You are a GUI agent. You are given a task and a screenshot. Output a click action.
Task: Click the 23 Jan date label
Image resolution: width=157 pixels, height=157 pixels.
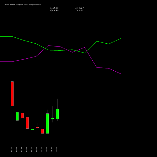(x=46, y=149)
